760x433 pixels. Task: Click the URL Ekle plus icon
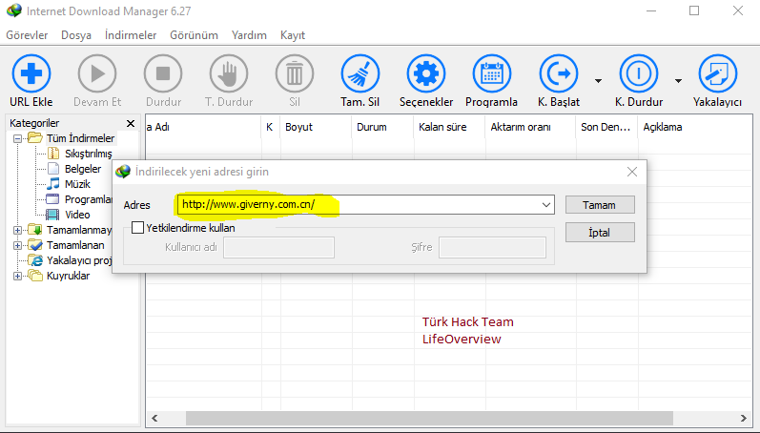click(x=31, y=73)
